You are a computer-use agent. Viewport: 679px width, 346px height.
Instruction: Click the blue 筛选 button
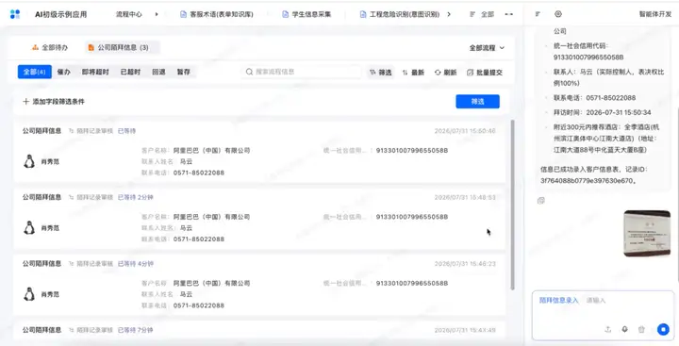477,101
